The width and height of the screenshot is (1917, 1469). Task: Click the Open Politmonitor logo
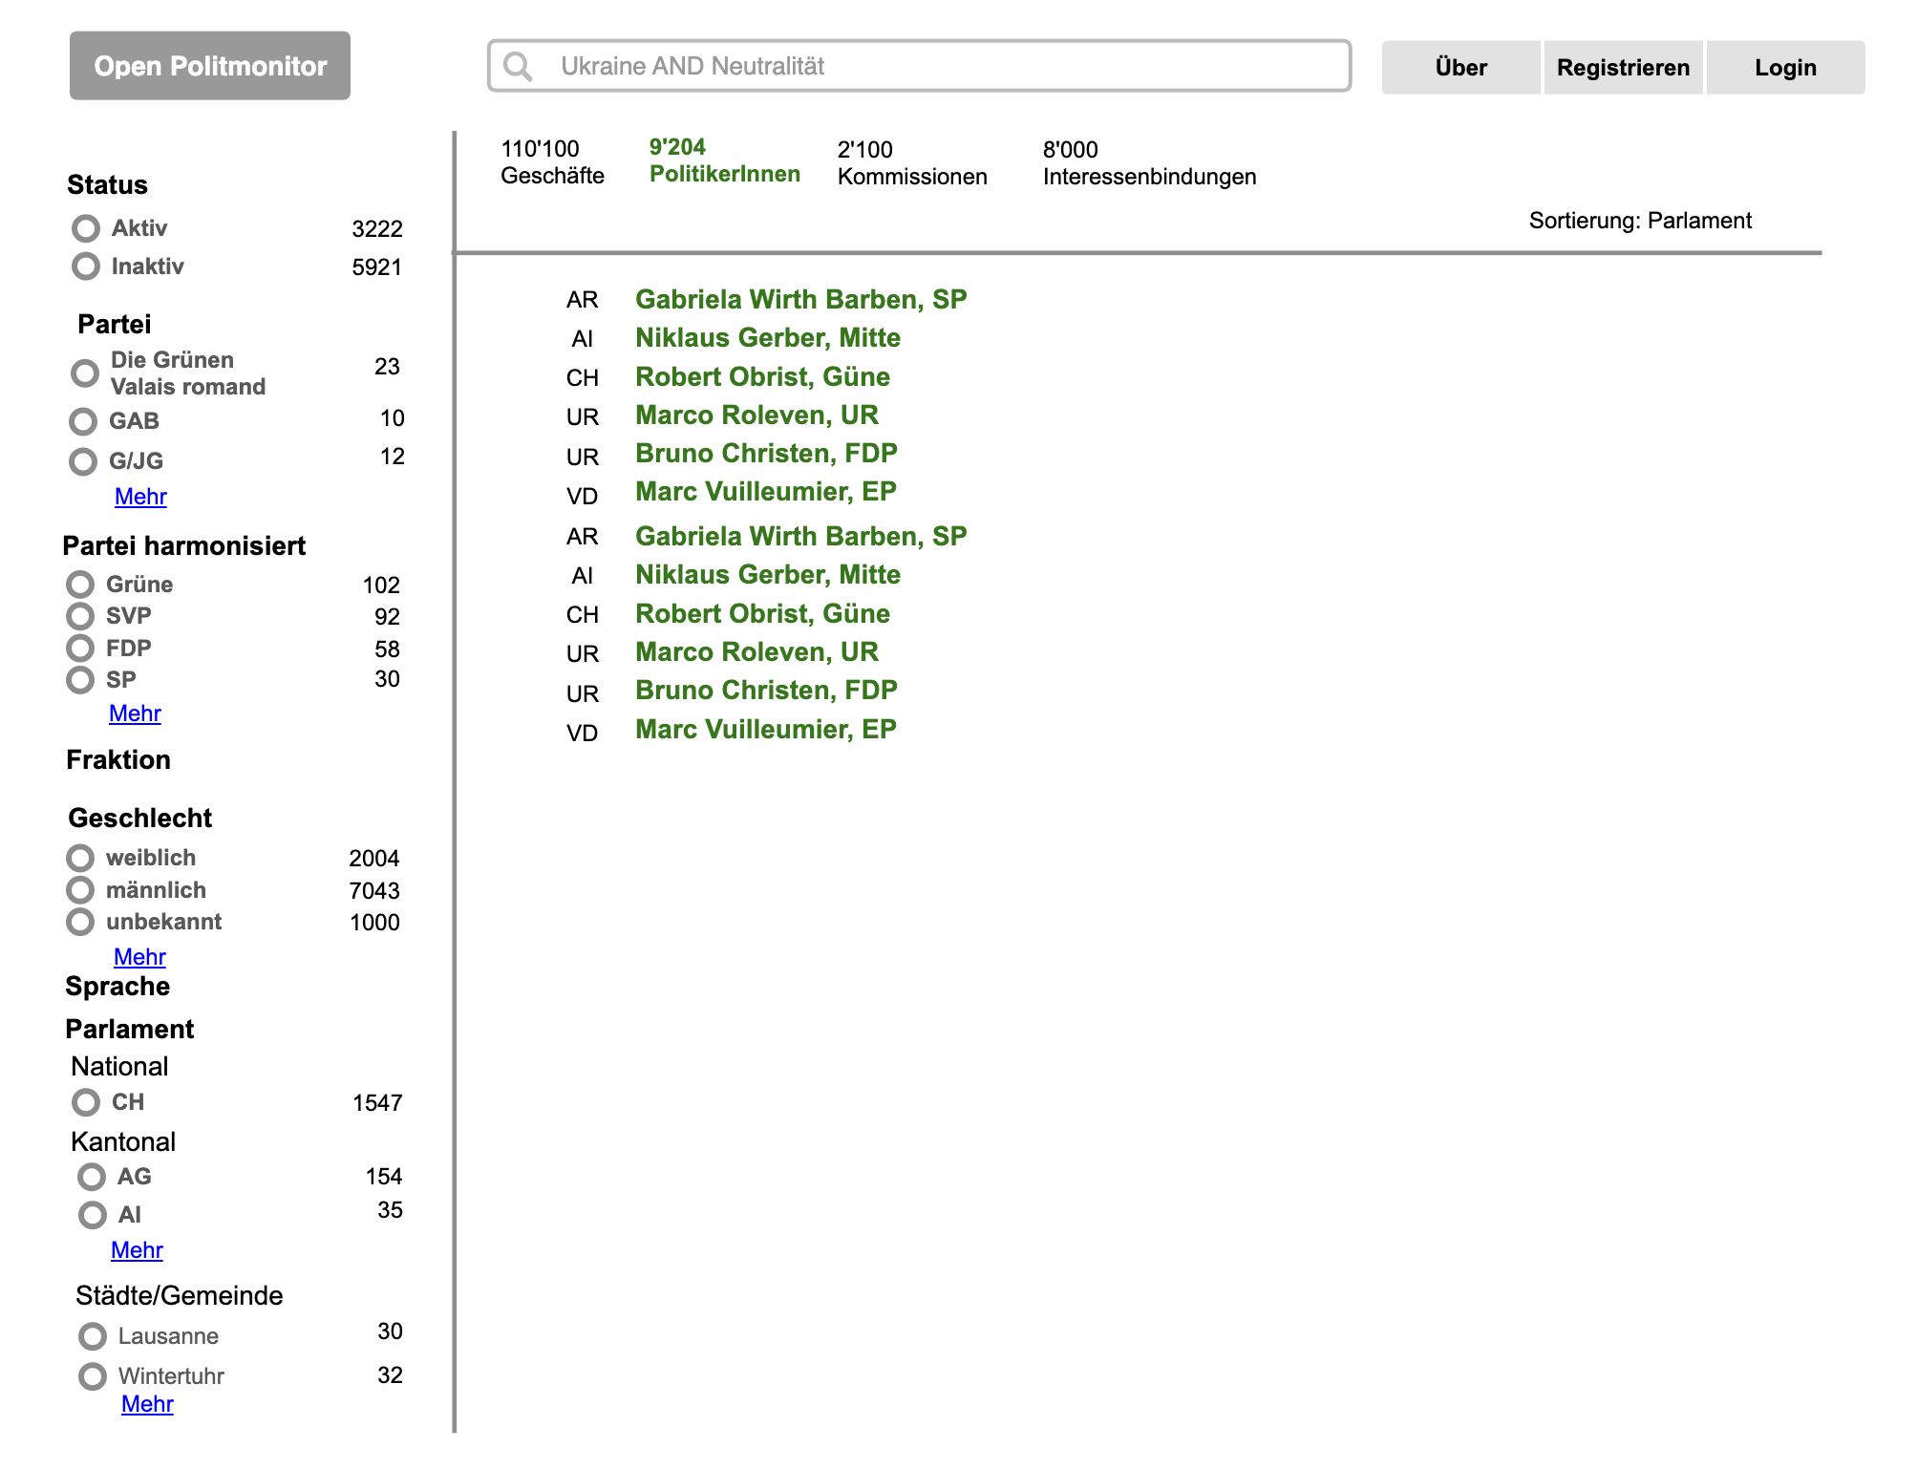(210, 66)
